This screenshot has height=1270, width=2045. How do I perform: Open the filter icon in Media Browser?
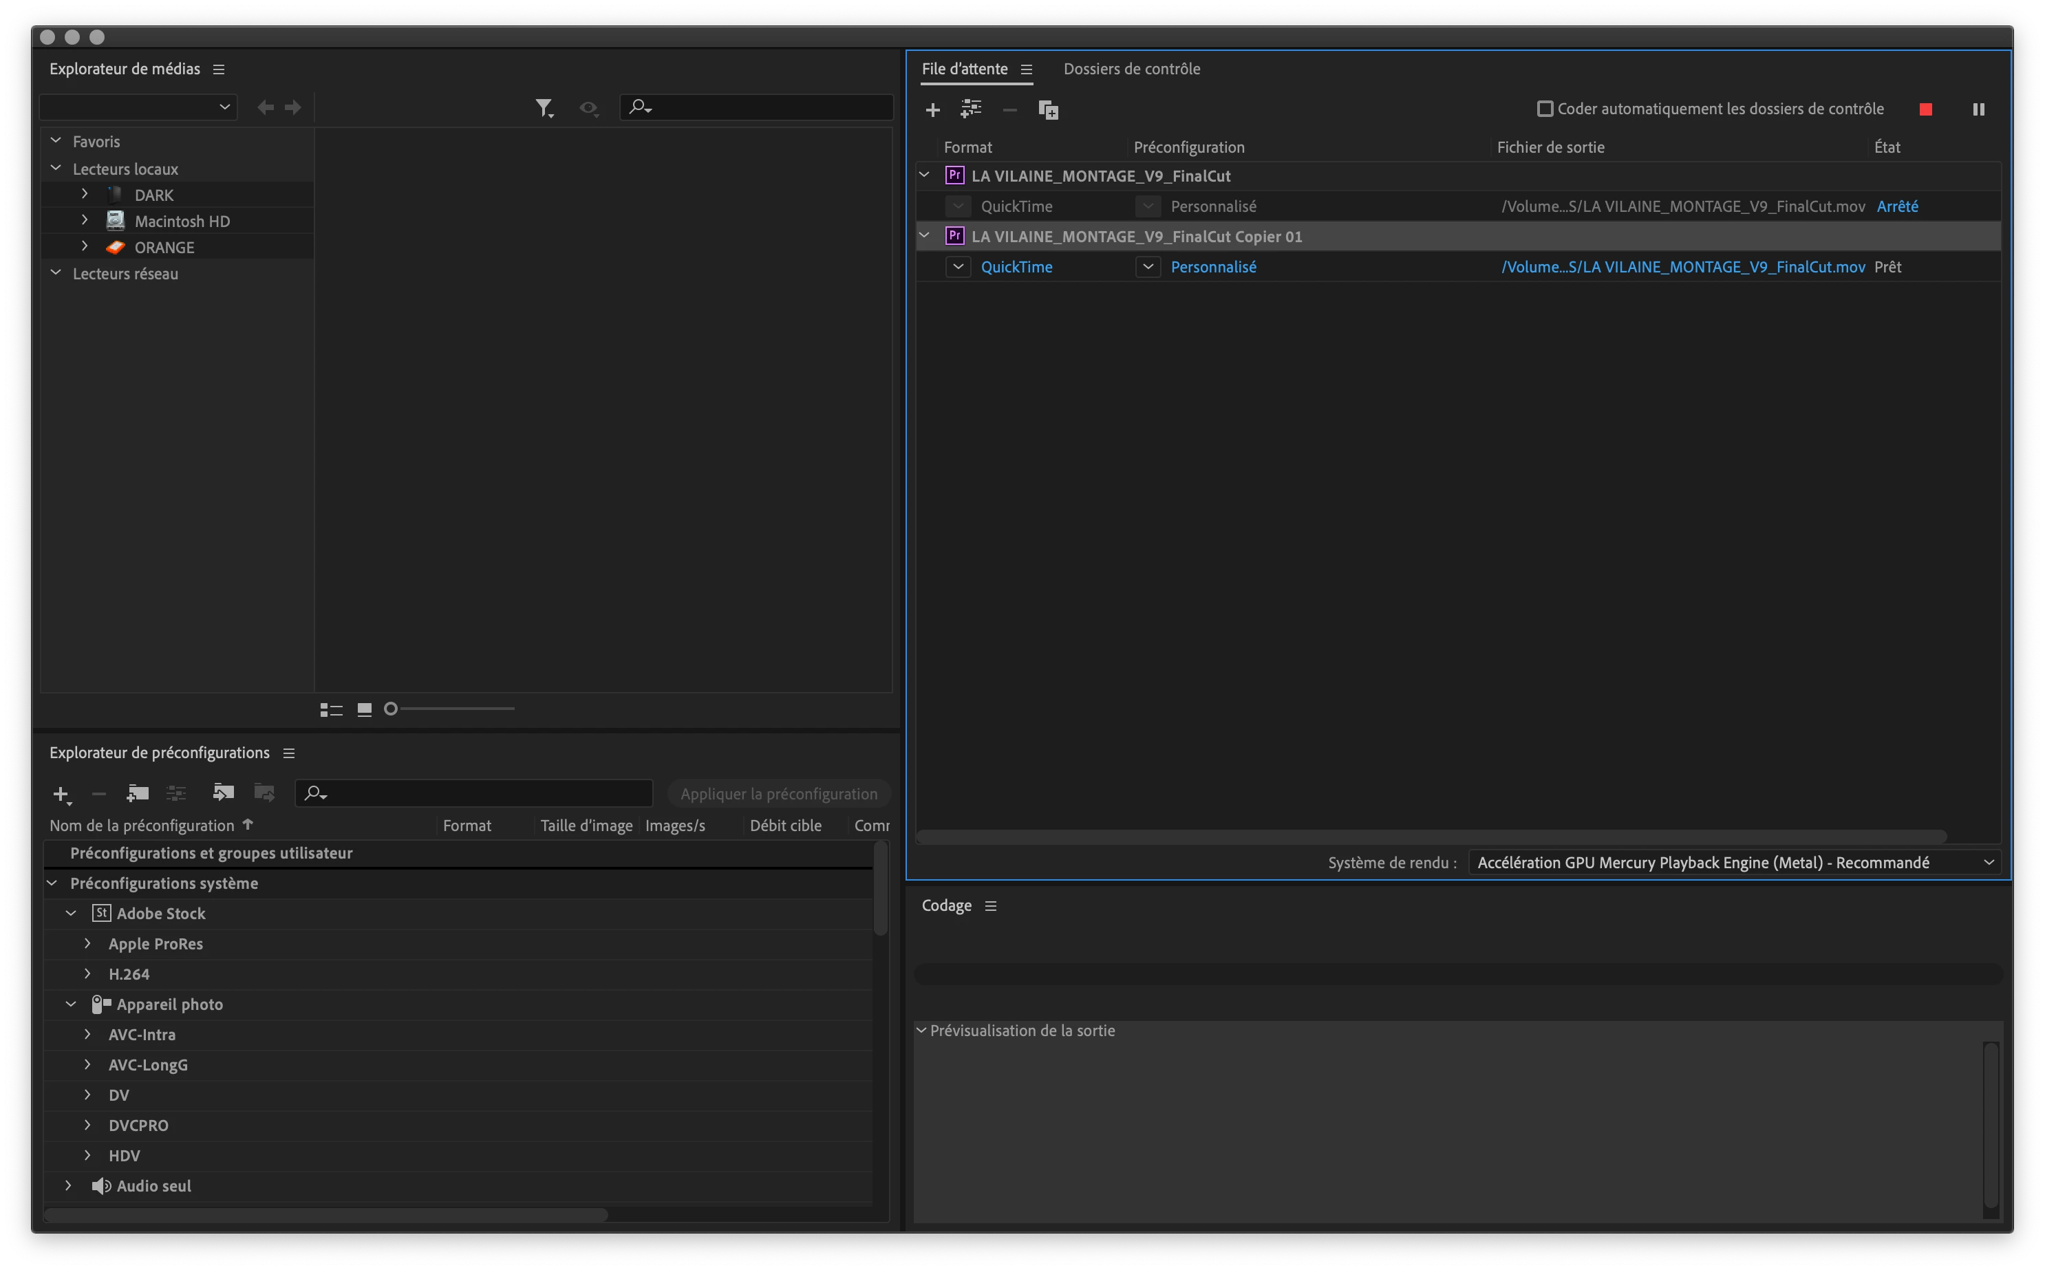[x=544, y=107]
